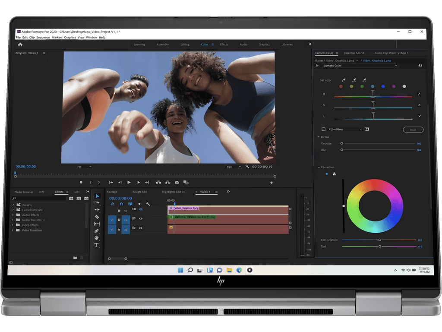Play the video in Program monitor
Image resolution: width=442 pixels, height=332 pixels.
point(129,183)
